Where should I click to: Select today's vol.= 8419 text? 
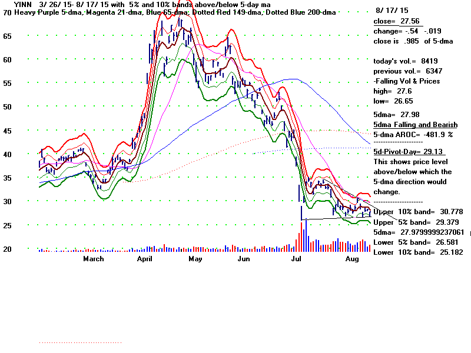point(405,61)
